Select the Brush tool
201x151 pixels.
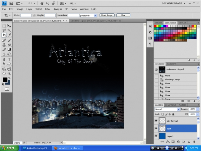point(9,41)
